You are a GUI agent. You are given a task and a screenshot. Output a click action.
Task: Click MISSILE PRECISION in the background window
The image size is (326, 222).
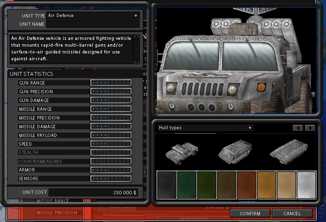(x=57, y=213)
